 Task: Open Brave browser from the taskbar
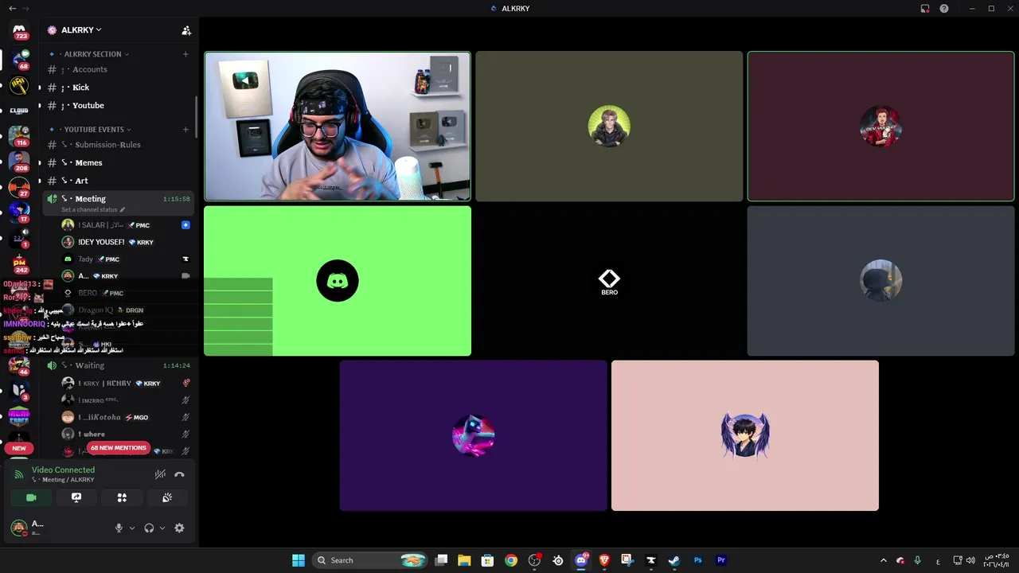pos(603,560)
